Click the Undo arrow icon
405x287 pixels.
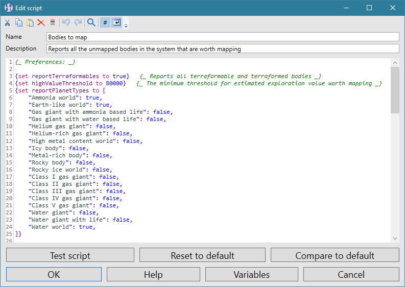pyautogui.click(x=66, y=23)
